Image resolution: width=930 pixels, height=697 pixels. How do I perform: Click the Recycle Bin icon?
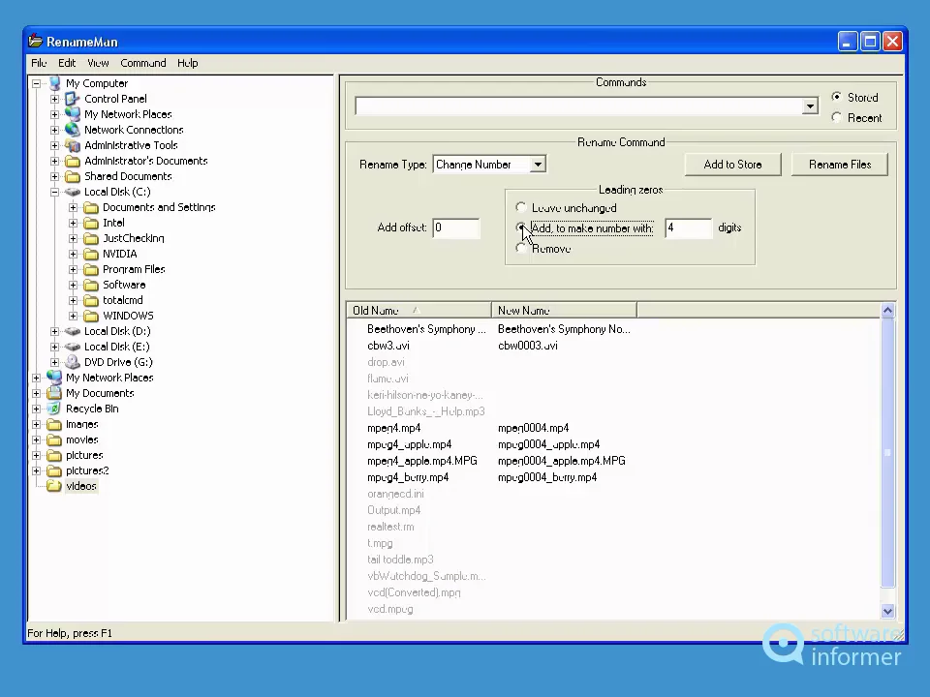(x=54, y=409)
